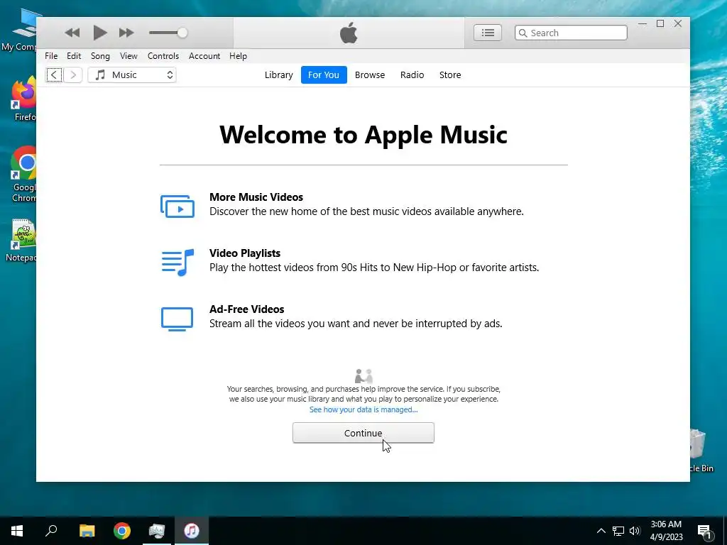
Task: Close the iTunes window
Action: click(x=678, y=23)
